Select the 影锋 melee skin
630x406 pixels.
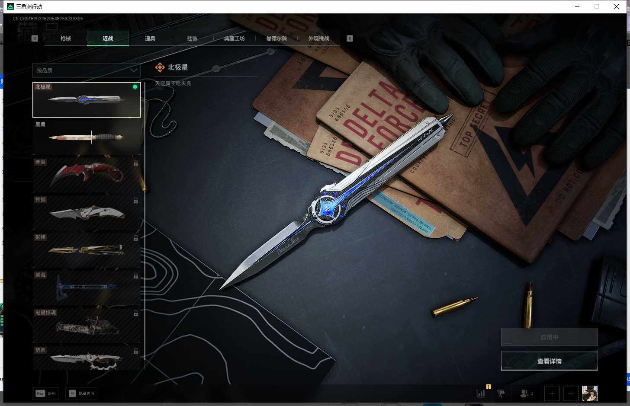(87, 250)
